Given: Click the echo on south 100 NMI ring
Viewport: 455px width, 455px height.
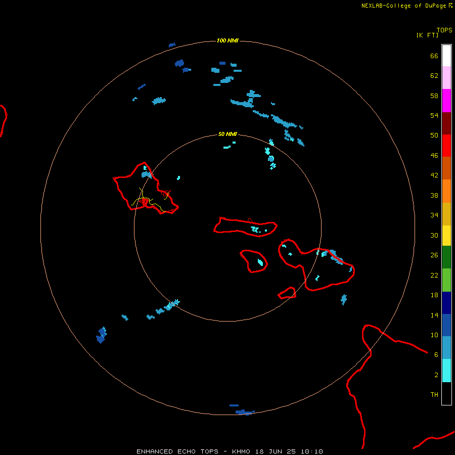Looking at the screenshot, I should coord(245,412).
